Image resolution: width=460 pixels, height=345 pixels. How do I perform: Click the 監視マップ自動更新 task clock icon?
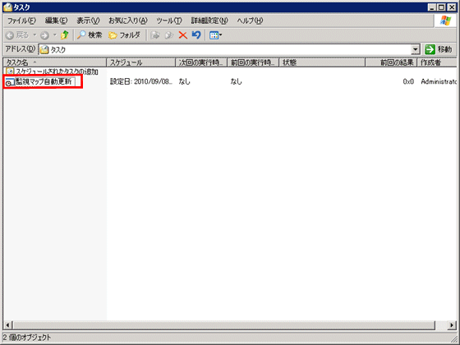click(x=10, y=82)
